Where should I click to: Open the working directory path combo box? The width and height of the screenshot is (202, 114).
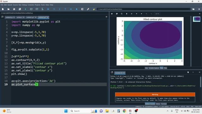144,9
